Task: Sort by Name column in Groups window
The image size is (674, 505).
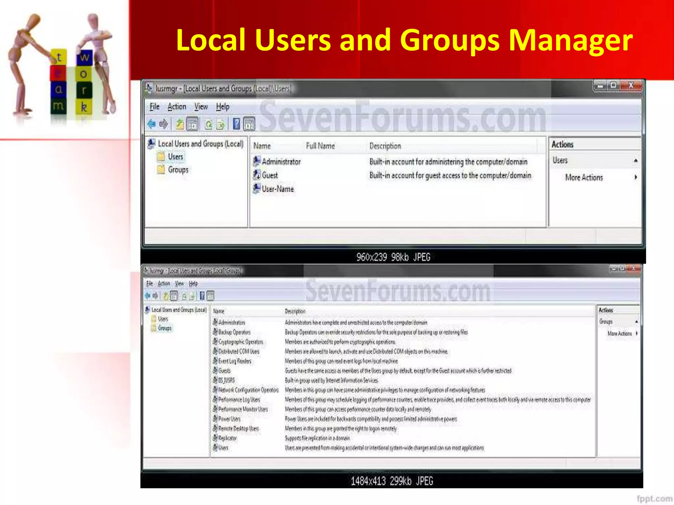Action: click(219, 311)
